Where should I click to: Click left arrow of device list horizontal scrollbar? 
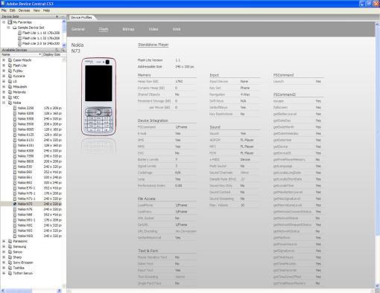tap(3, 291)
